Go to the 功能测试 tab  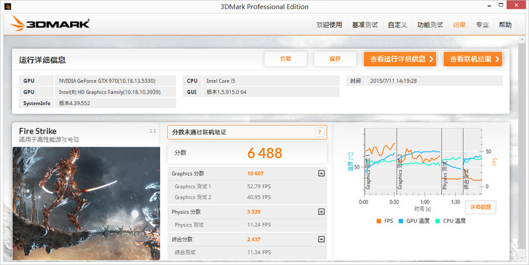pos(430,24)
